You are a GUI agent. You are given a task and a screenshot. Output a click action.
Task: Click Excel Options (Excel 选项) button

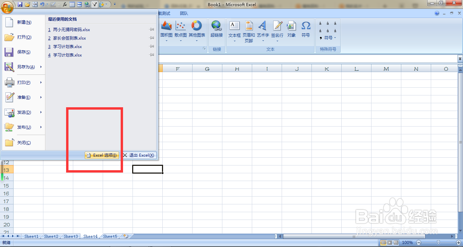pos(102,155)
